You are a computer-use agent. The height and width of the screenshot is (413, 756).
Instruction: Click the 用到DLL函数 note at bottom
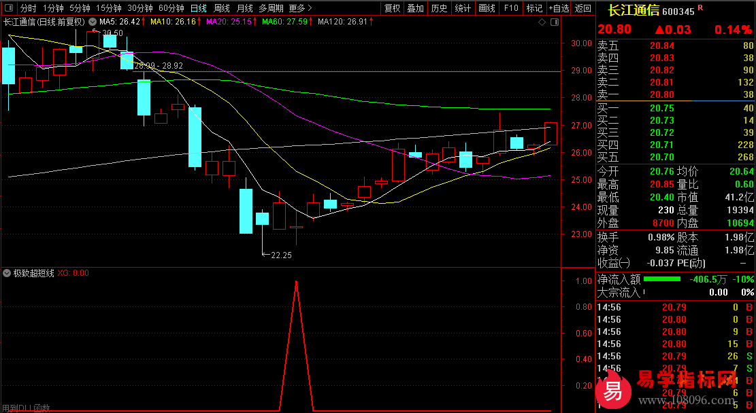(26, 408)
